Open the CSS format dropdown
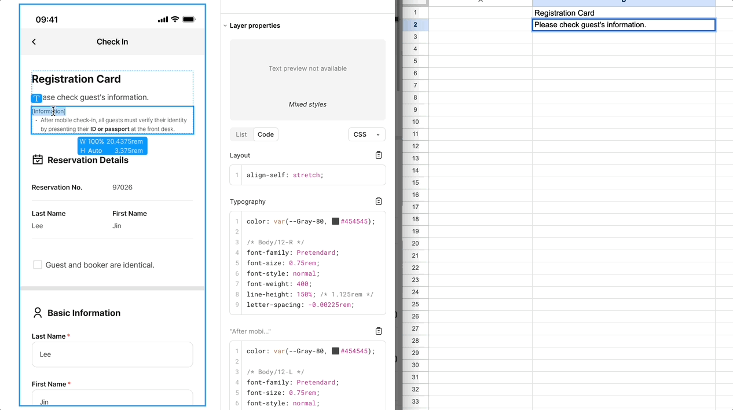Screen dimensions: 733x410 coord(366,134)
